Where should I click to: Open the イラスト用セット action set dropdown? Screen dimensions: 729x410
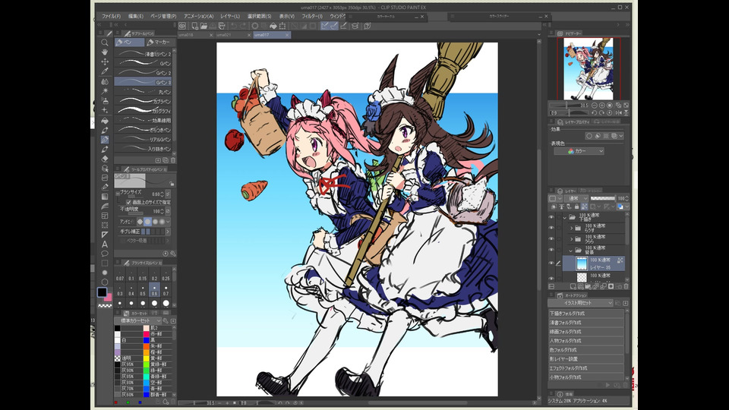[x=581, y=303]
